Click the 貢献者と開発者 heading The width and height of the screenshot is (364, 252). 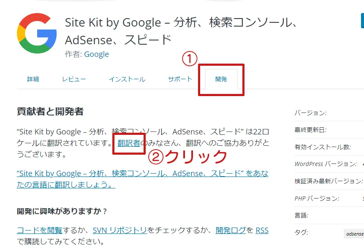[50, 112]
